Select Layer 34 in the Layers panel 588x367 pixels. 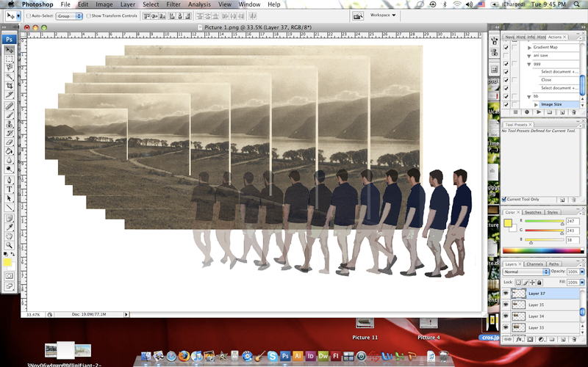pos(537,316)
